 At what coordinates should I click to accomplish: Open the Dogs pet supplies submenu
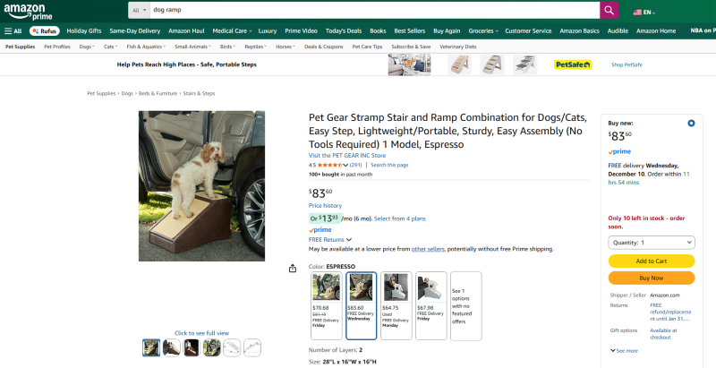pos(86,46)
